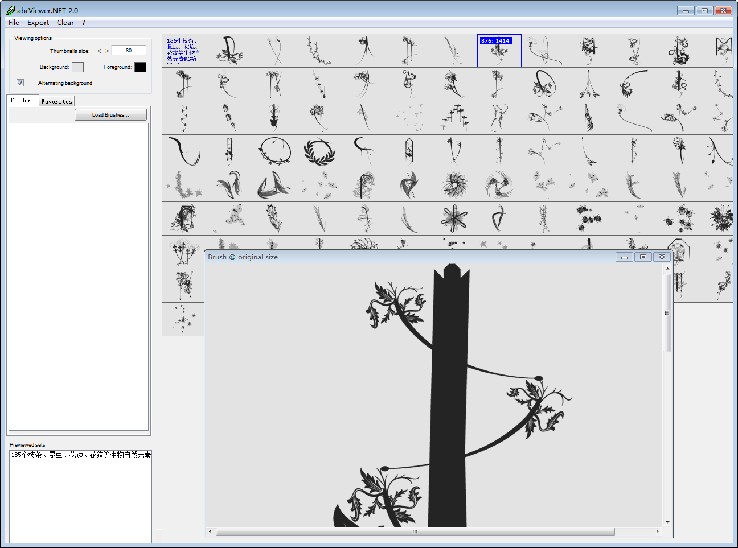
Task: Toggle the Alternating background checkbox
Action: (20, 83)
